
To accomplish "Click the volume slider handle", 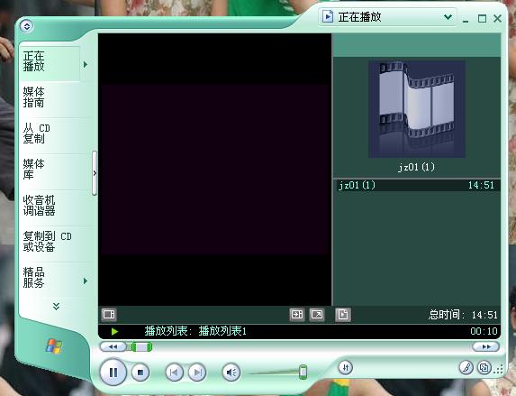I will pos(303,372).
